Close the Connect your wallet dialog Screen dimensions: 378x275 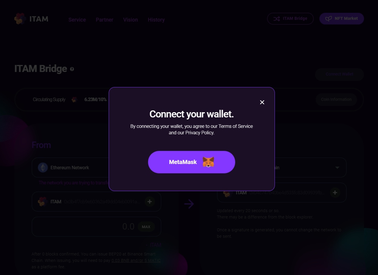pyautogui.click(x=262, y=102)
